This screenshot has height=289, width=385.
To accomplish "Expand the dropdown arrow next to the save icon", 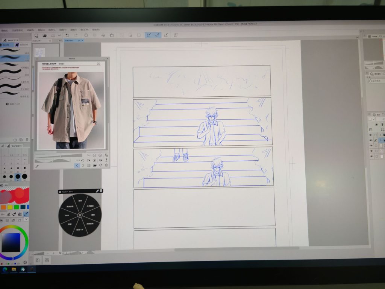I will point(59,35).
